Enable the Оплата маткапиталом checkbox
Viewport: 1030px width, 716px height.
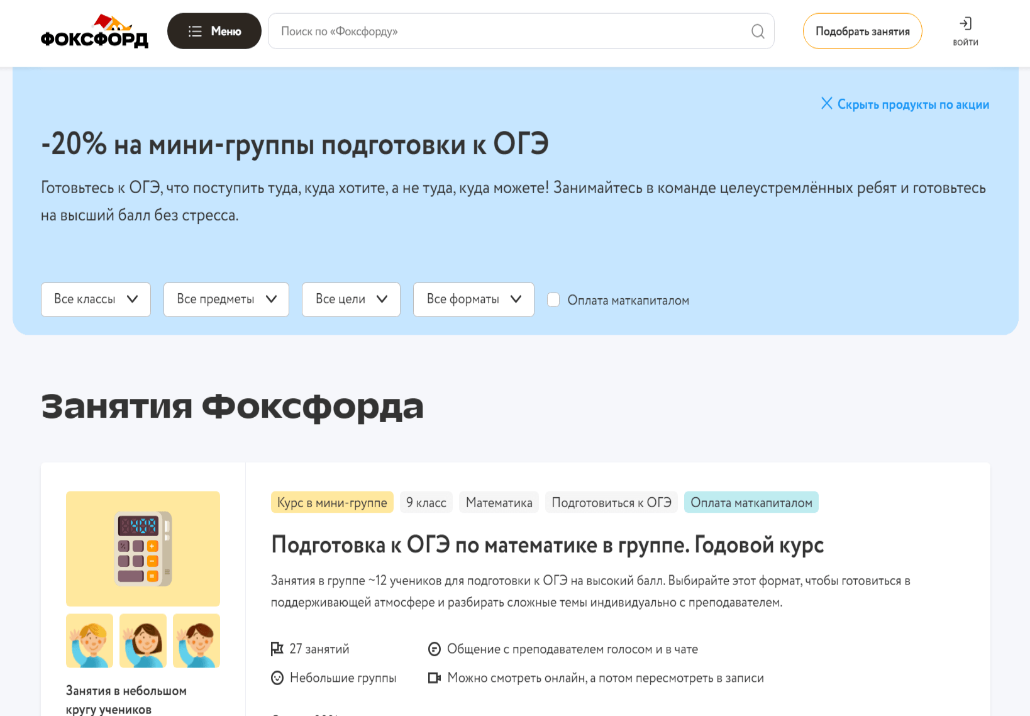pos(553,300)
